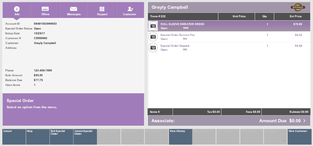The height and width of the screenshot is (146, 313).
Task: Click the Bronze loyalty badge
Action: click(x=298, y=7)
